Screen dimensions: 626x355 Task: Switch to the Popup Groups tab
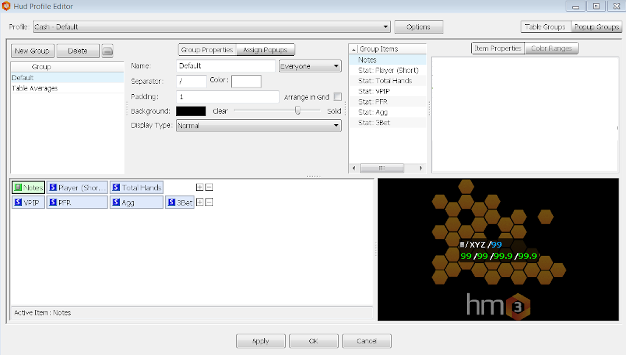coord(597,27)
